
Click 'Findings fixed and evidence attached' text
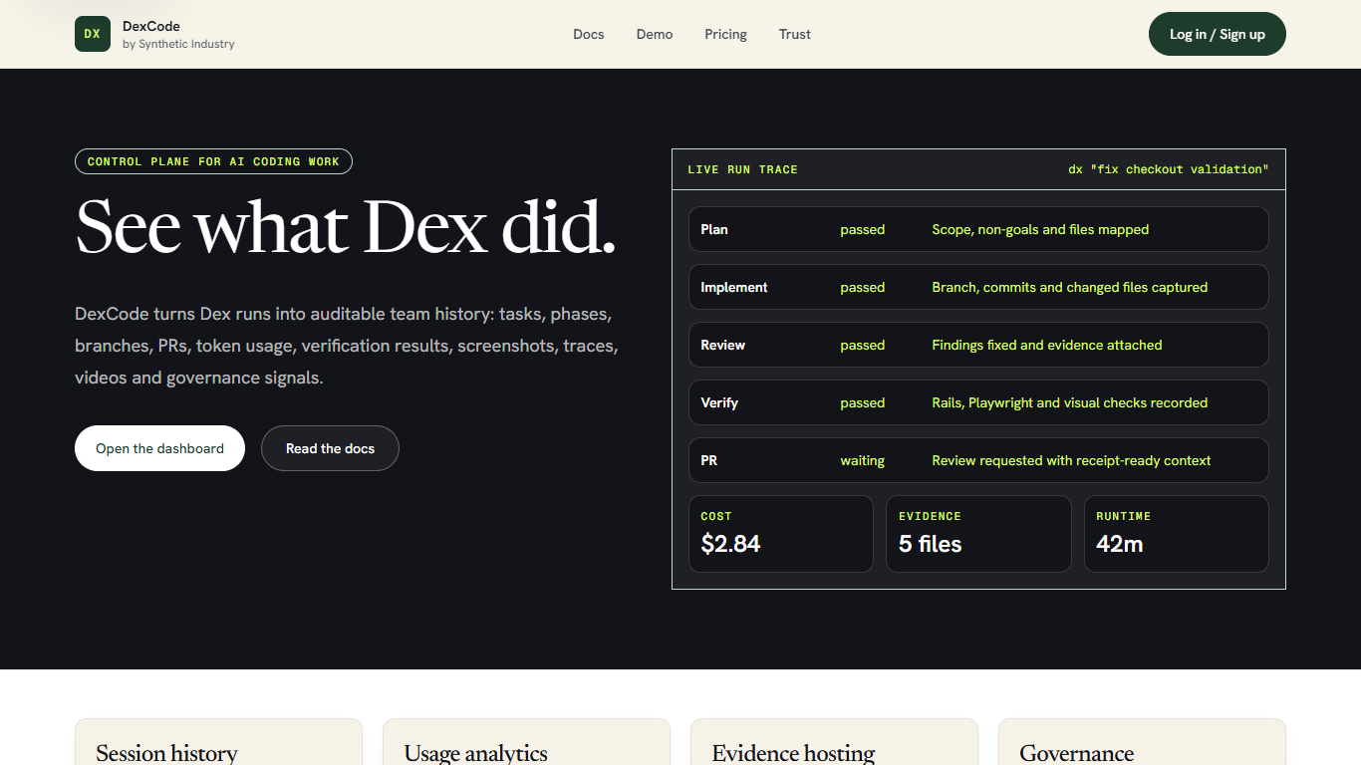click(x=1047, y=345)
